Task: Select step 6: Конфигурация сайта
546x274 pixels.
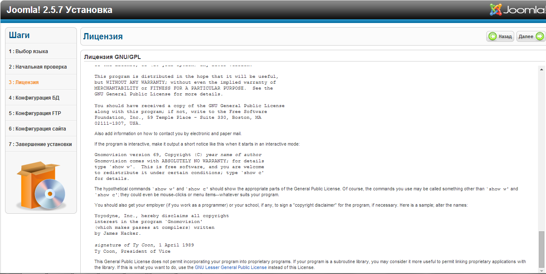Action: 41,129
